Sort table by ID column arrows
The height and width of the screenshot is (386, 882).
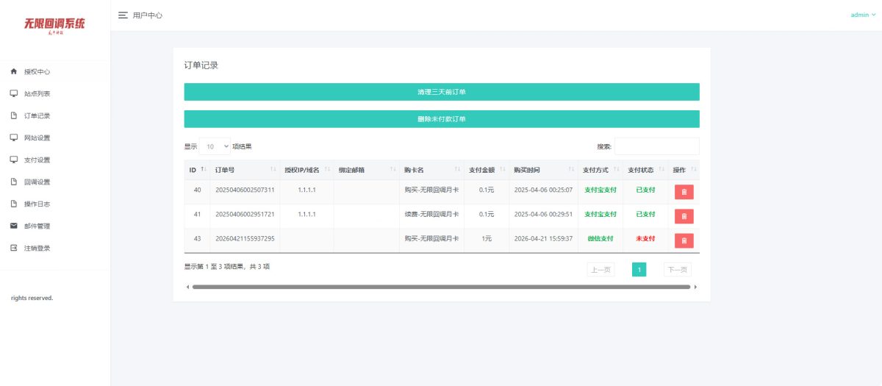coord(204,170)
